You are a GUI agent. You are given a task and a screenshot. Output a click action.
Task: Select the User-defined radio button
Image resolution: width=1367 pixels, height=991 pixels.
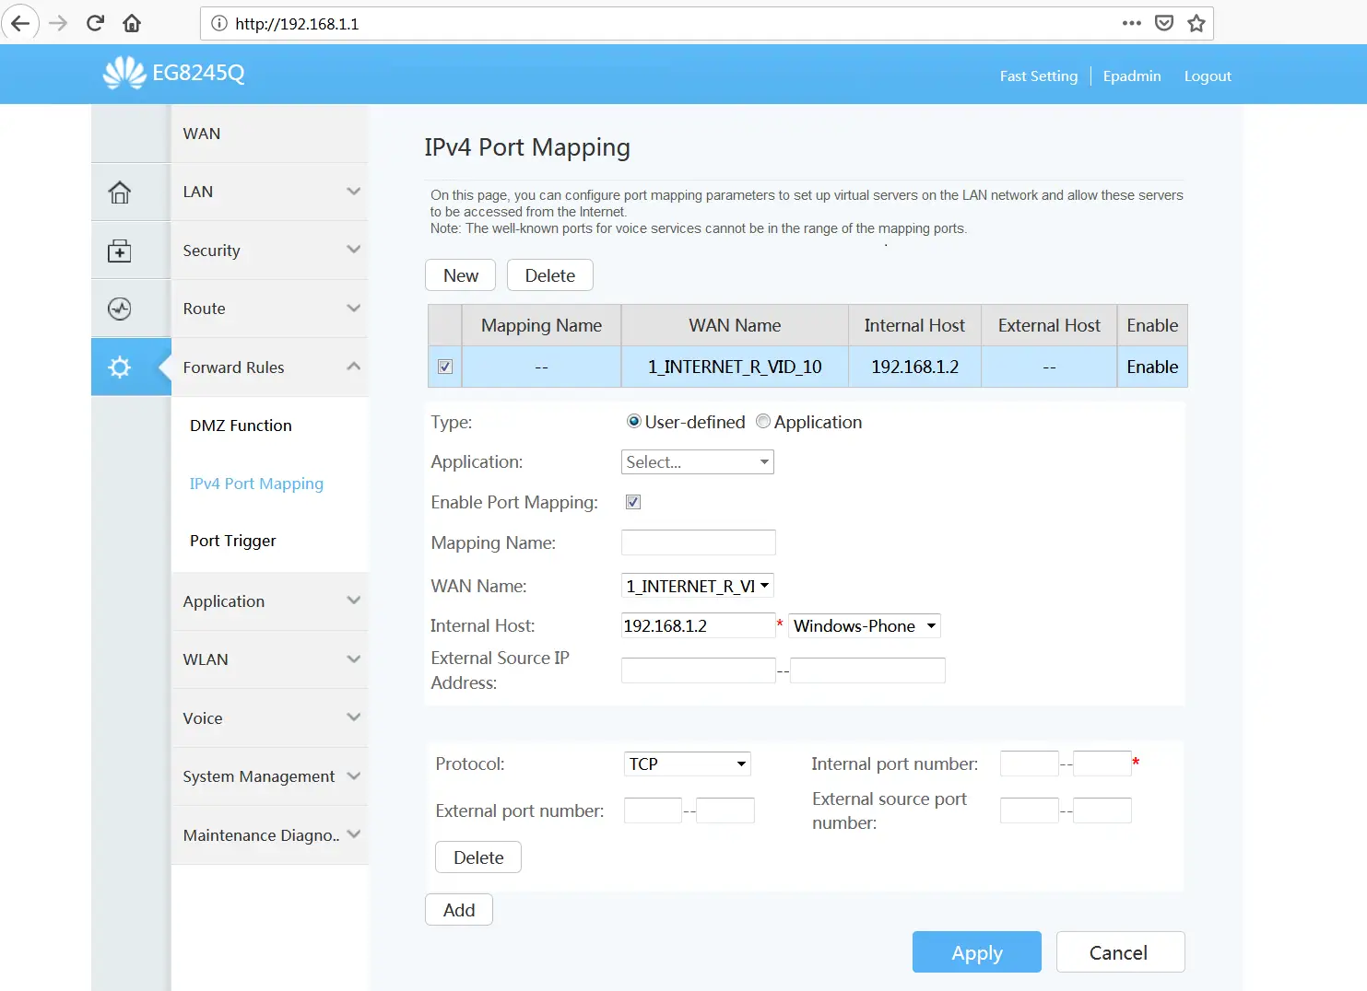pos(633,422)
